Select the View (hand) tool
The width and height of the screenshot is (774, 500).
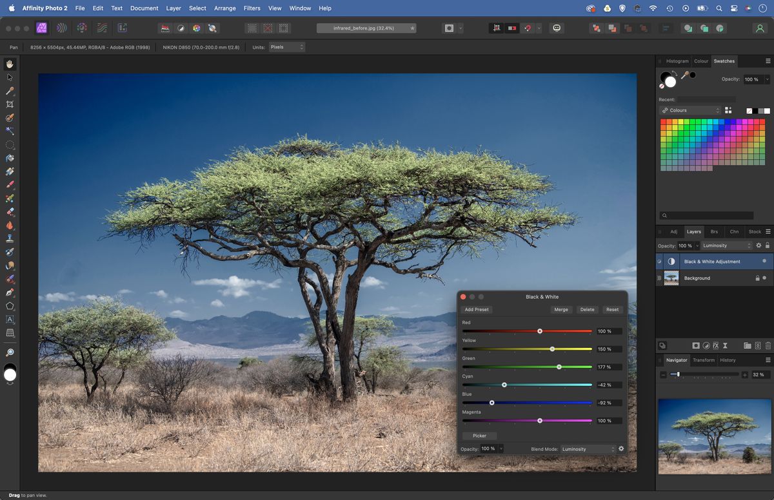tap(10, 64)
